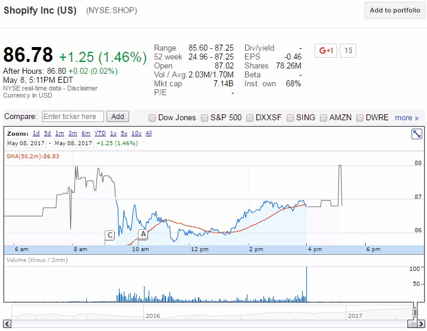Click the current price 86.78
Viewport: 427px width, 331px height.
(x=28, y=55)
